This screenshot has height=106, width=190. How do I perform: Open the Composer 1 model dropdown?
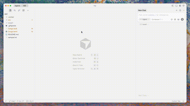[x=157, y=19]
